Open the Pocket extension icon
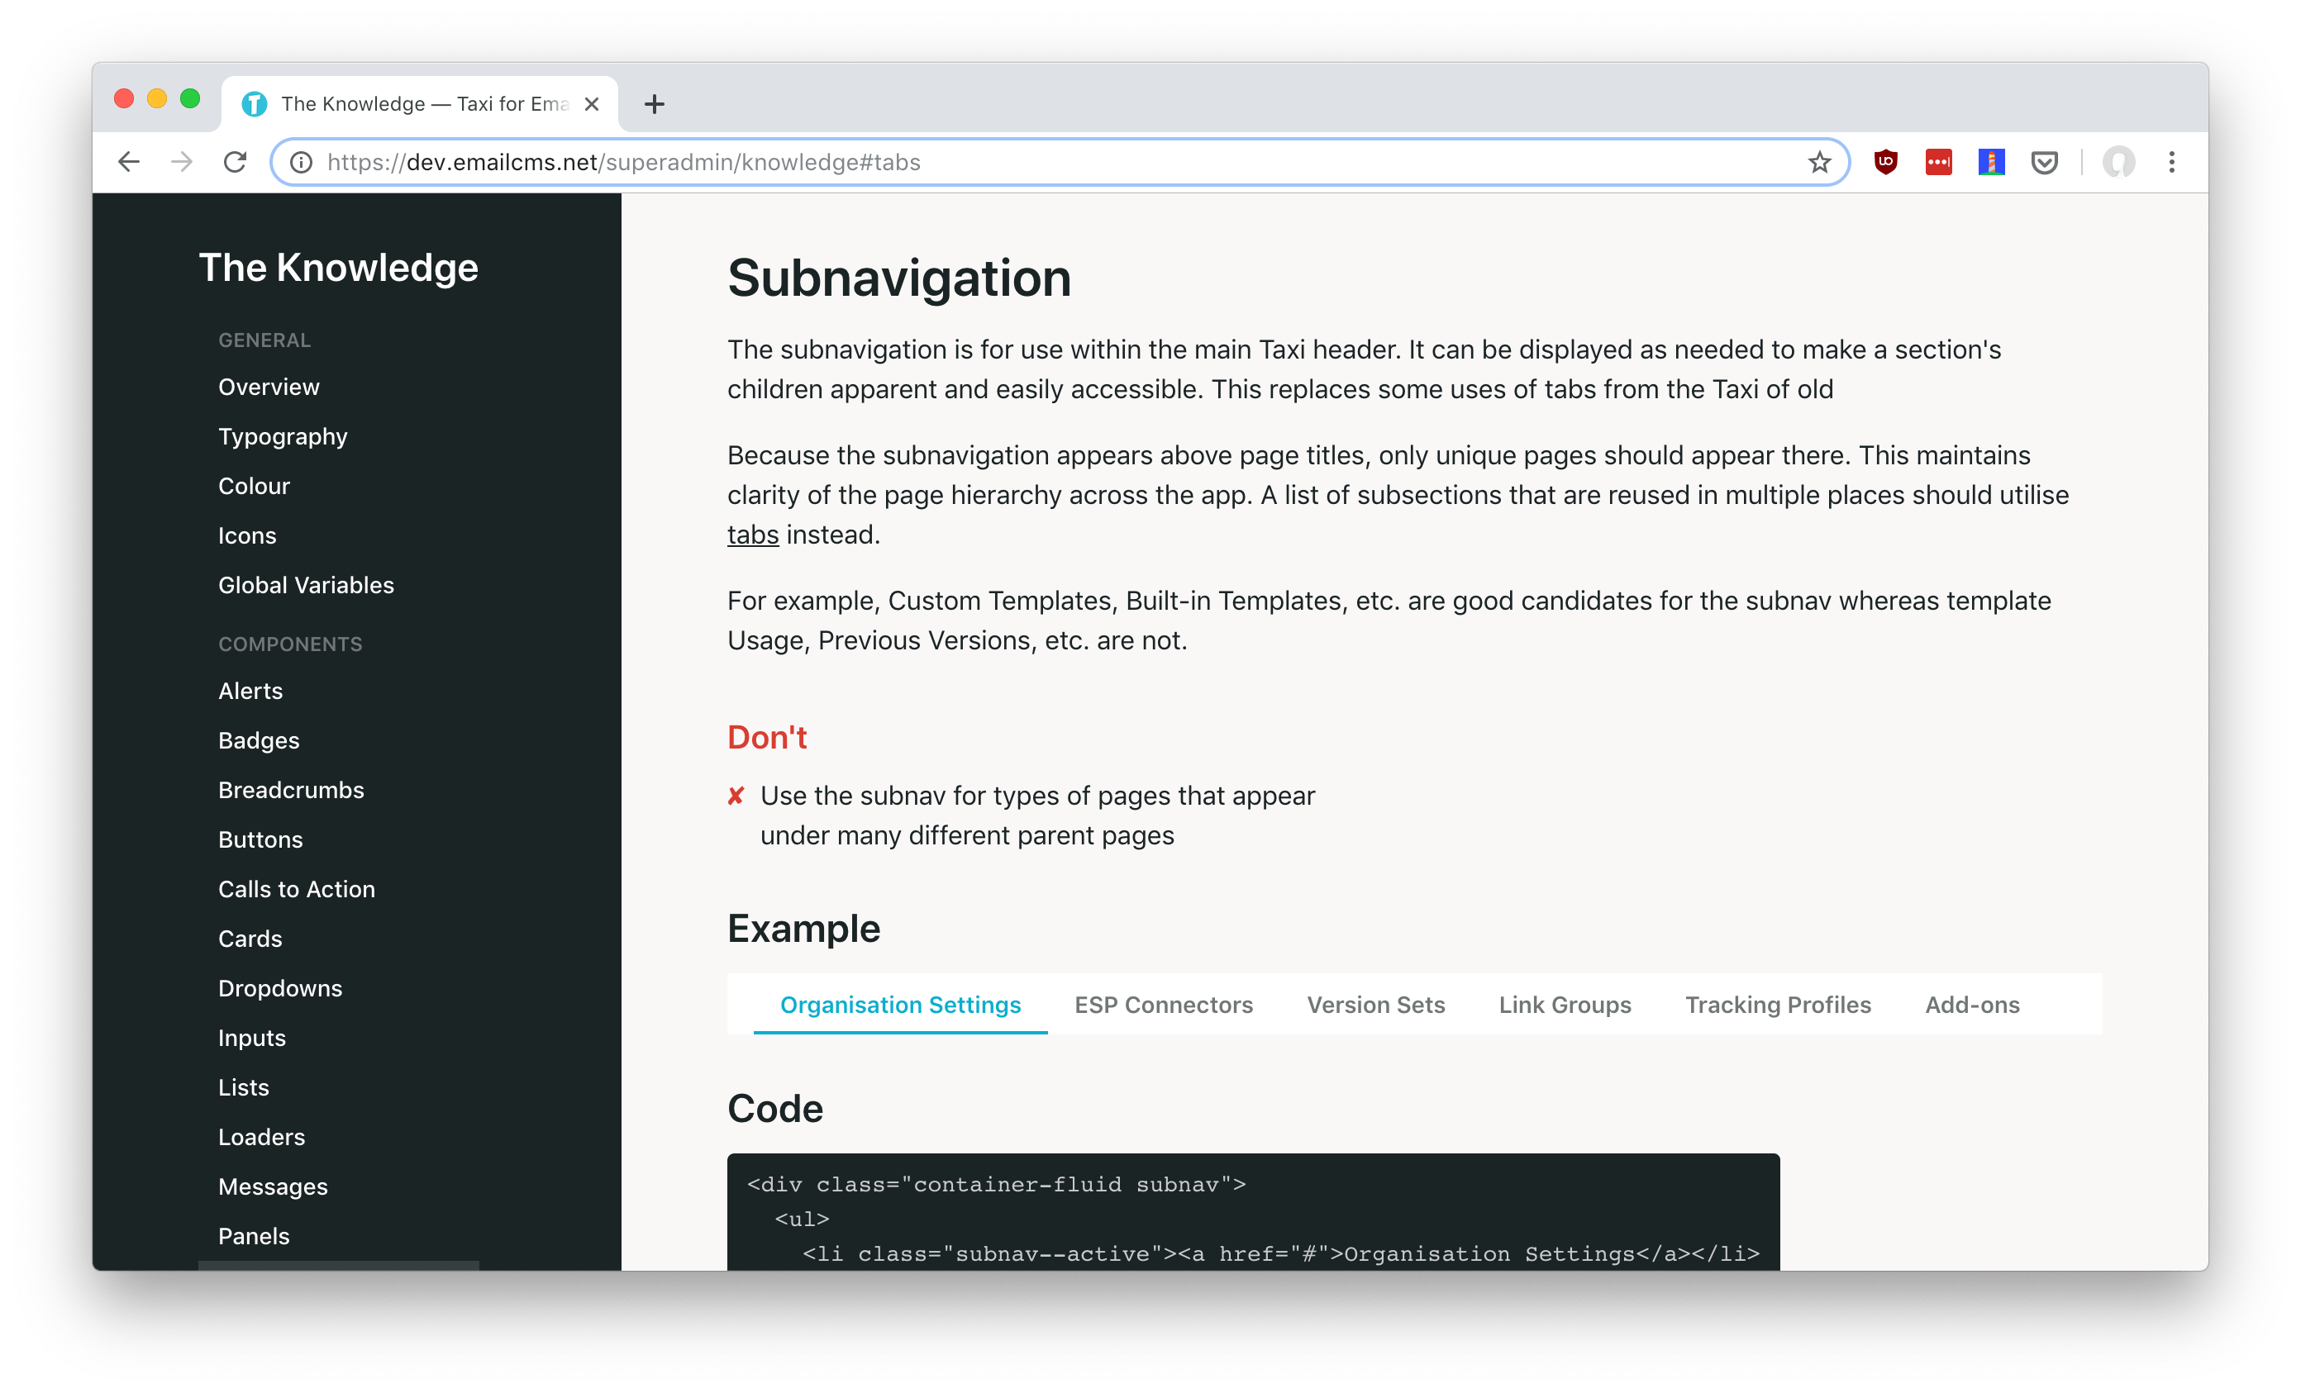Viewport: 2301px width, 1393px height. (x=2044, y=163)
